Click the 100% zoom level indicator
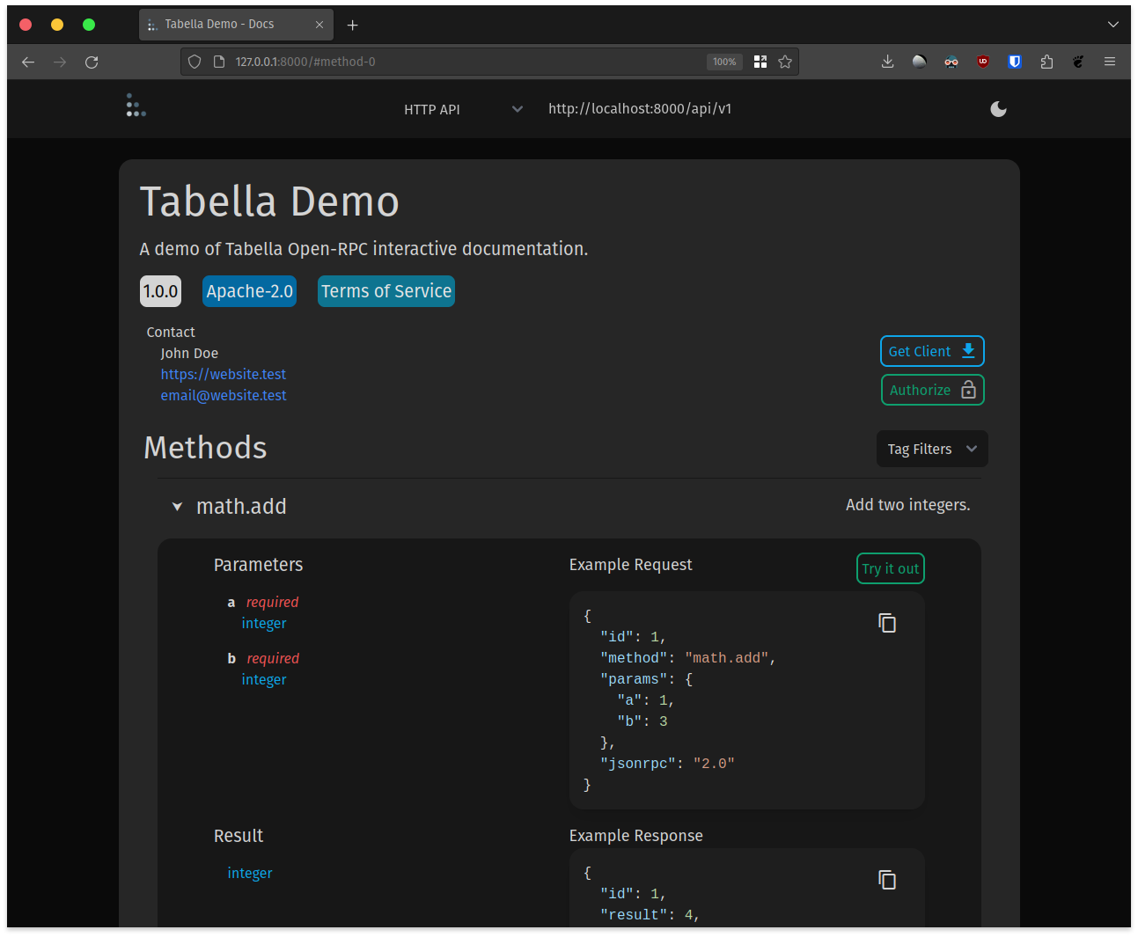Viewport: 1138px width, 937px height. tap(724, 62)
